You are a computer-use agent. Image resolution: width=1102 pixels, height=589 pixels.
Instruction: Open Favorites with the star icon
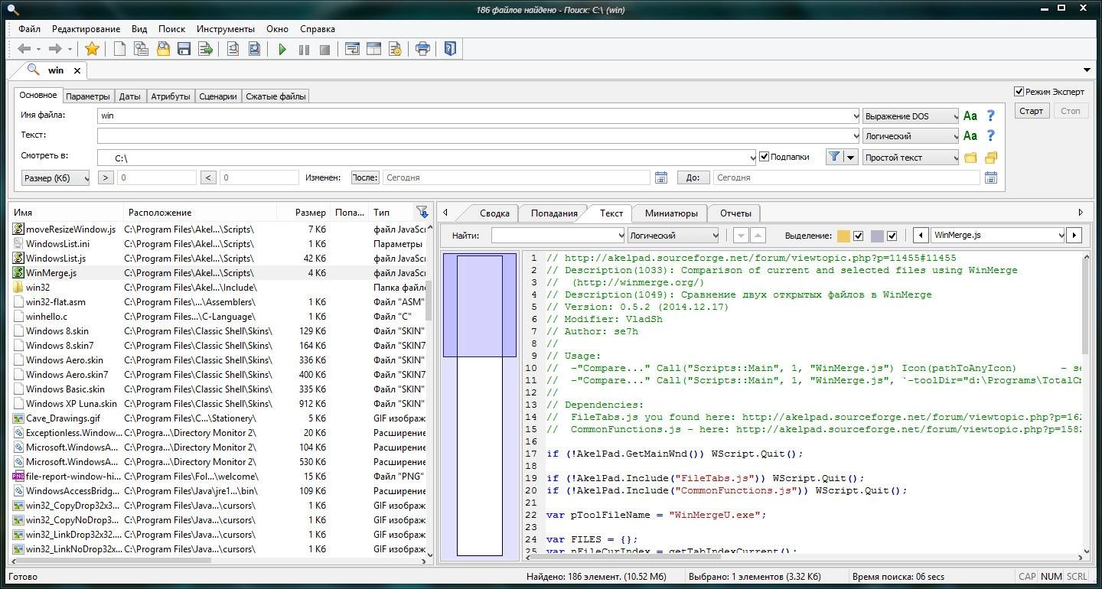click(92, 49)
